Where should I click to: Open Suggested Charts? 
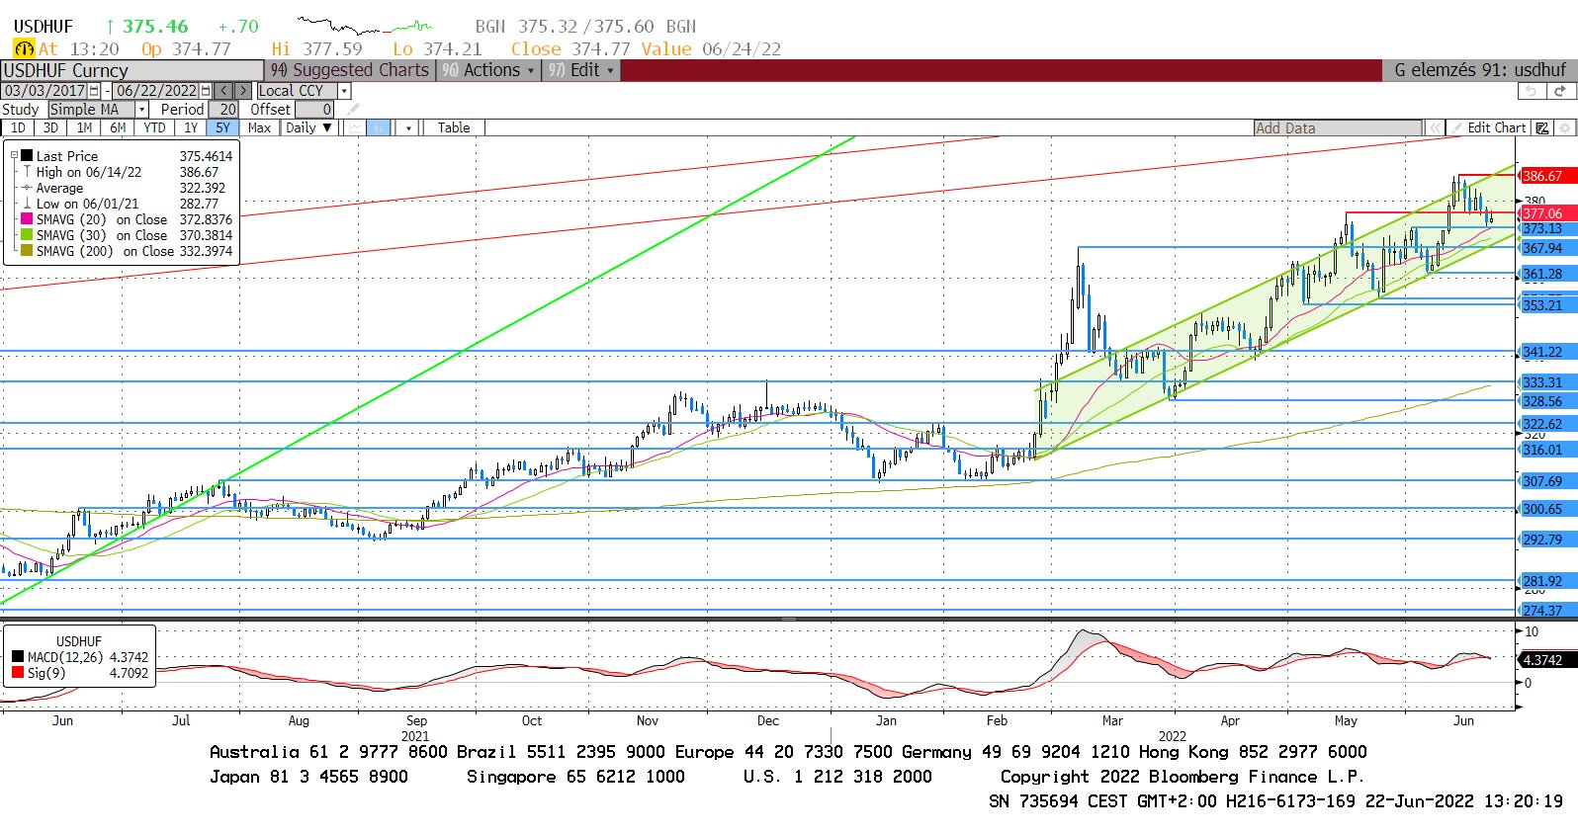point(350,70)
